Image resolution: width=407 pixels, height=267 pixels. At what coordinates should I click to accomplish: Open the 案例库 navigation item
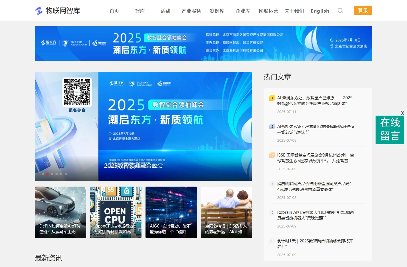[217, 11]
